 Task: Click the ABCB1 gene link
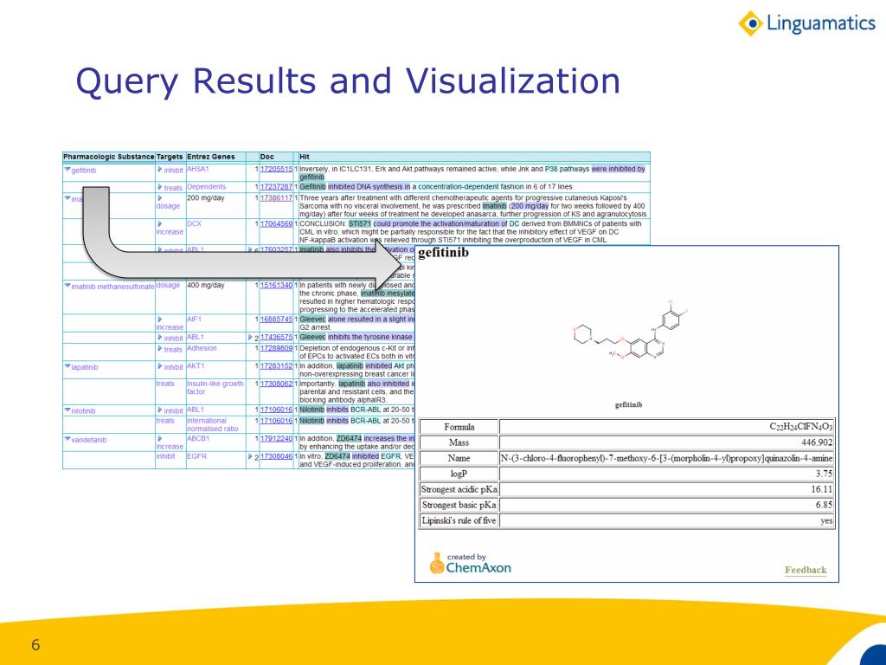[x=198, y=438]
